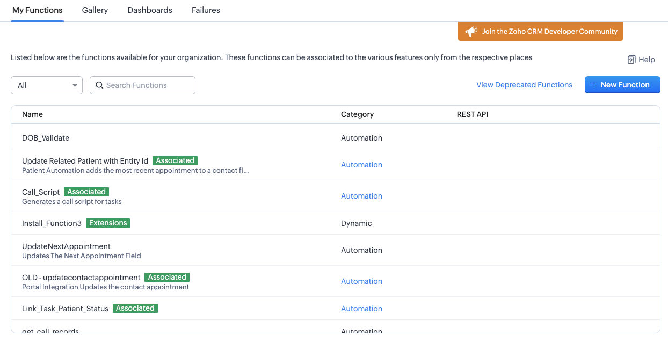The image size is (668, 343).
Task: Open the Dashboards tab
Action: tap(150, 10)
